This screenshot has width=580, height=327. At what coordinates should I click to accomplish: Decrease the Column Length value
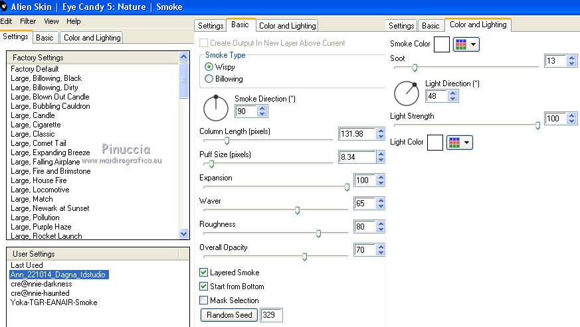click(381, 137)
